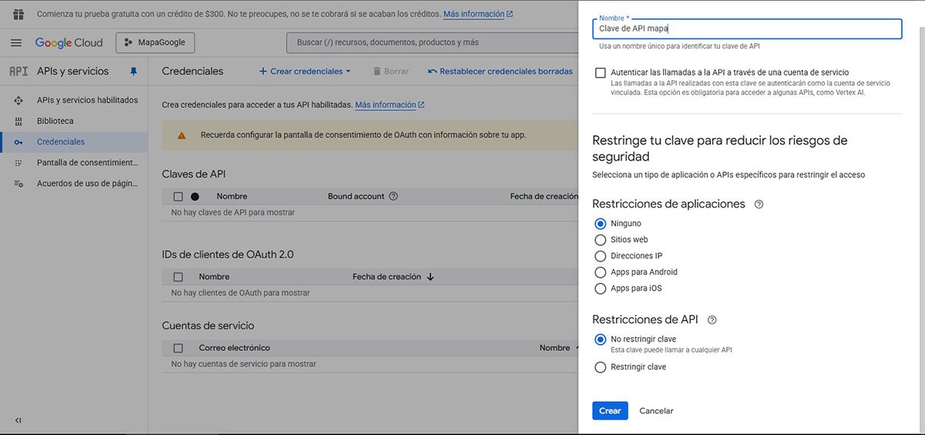Viewport: 925px width, 435px height.
Task: Open the hamburger navigation menu
Action: point(16,42)
